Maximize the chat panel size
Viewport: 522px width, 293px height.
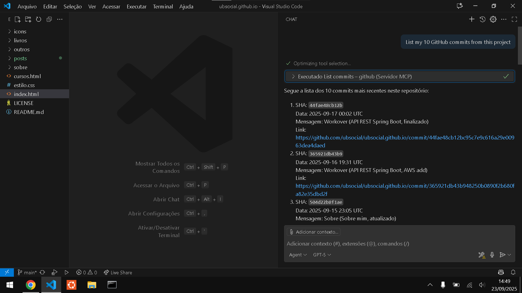[514, 19]
